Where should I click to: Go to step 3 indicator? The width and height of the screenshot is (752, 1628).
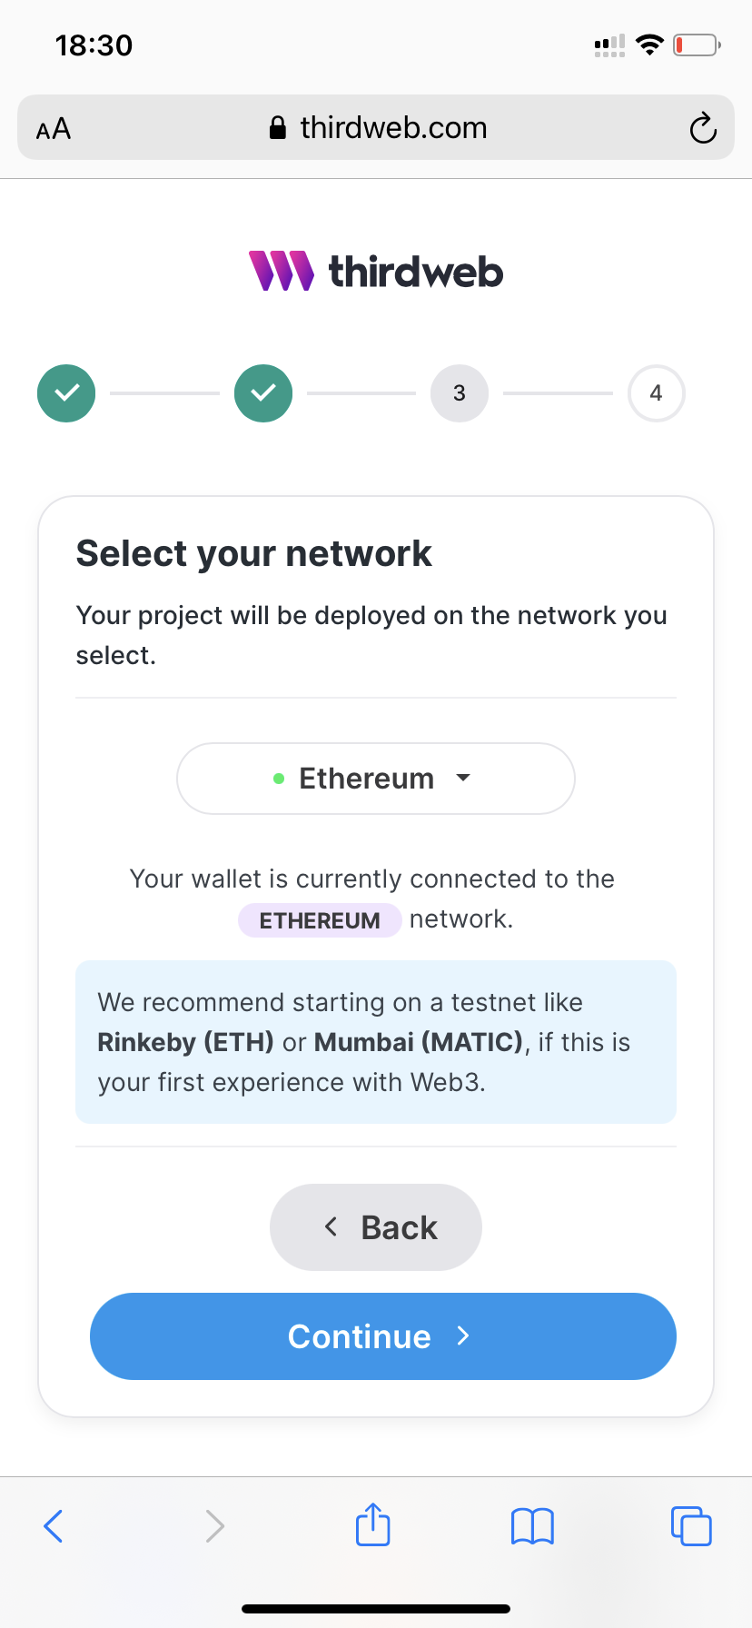pos(460,393)
